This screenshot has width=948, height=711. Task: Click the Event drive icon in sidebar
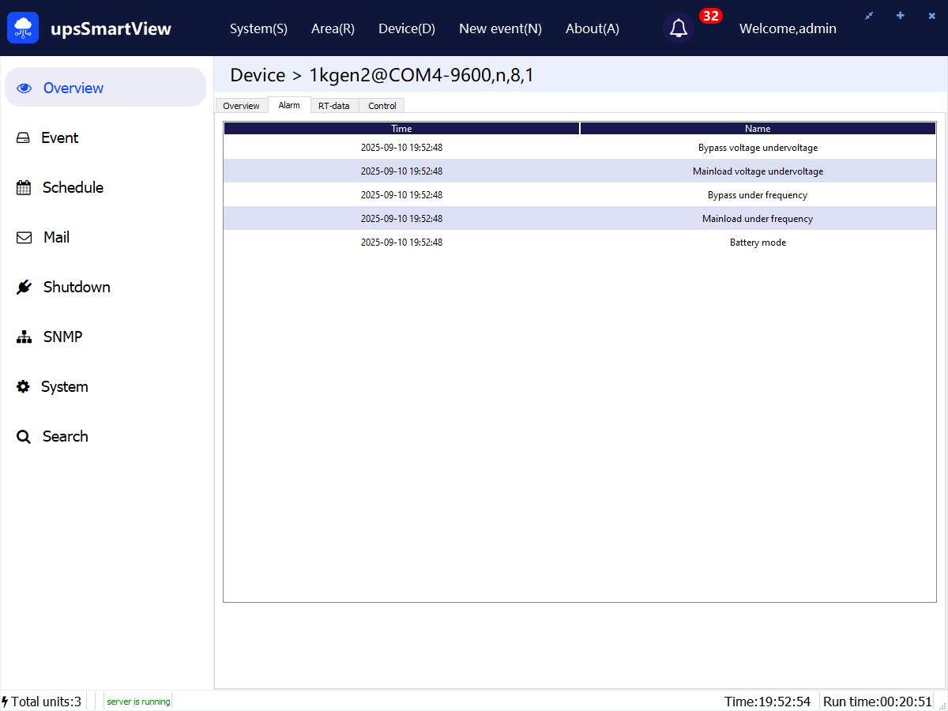(x=24, y=138)
